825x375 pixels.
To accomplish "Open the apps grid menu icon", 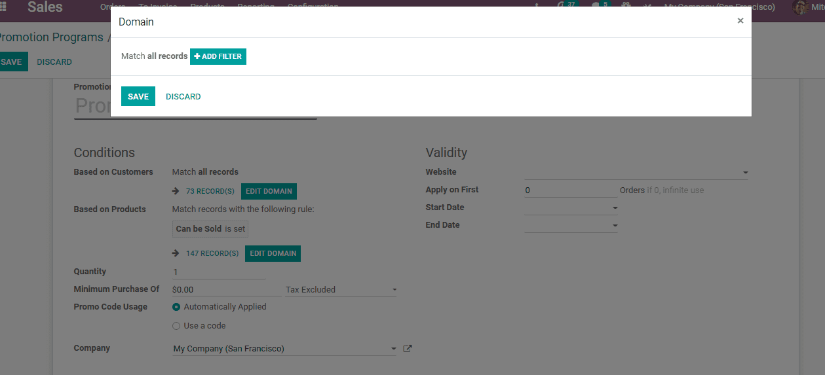I will (3, 7).
